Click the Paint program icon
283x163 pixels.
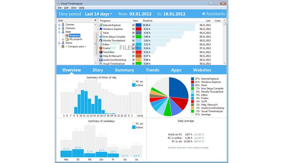coord(101,33)
